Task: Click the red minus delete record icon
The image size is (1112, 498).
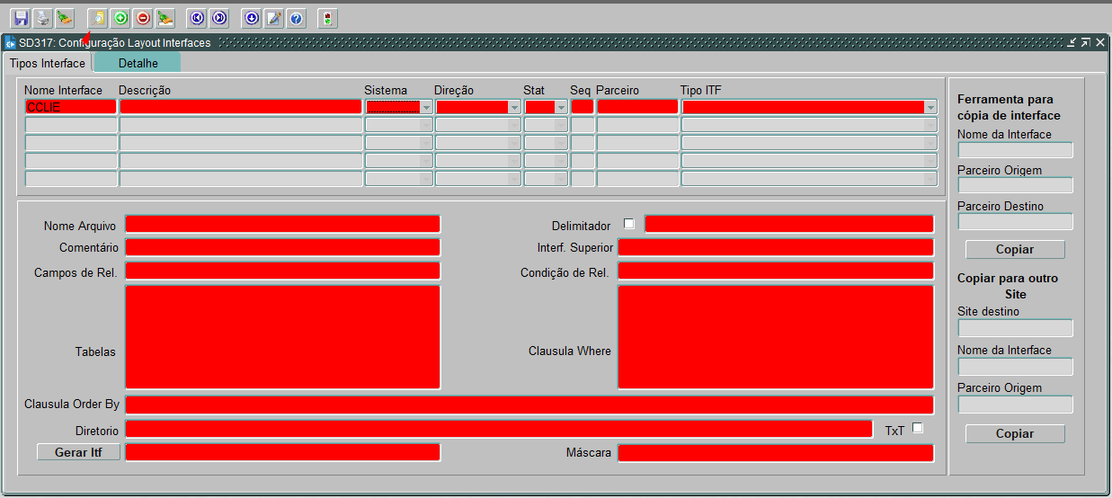Action: point(142,18)
